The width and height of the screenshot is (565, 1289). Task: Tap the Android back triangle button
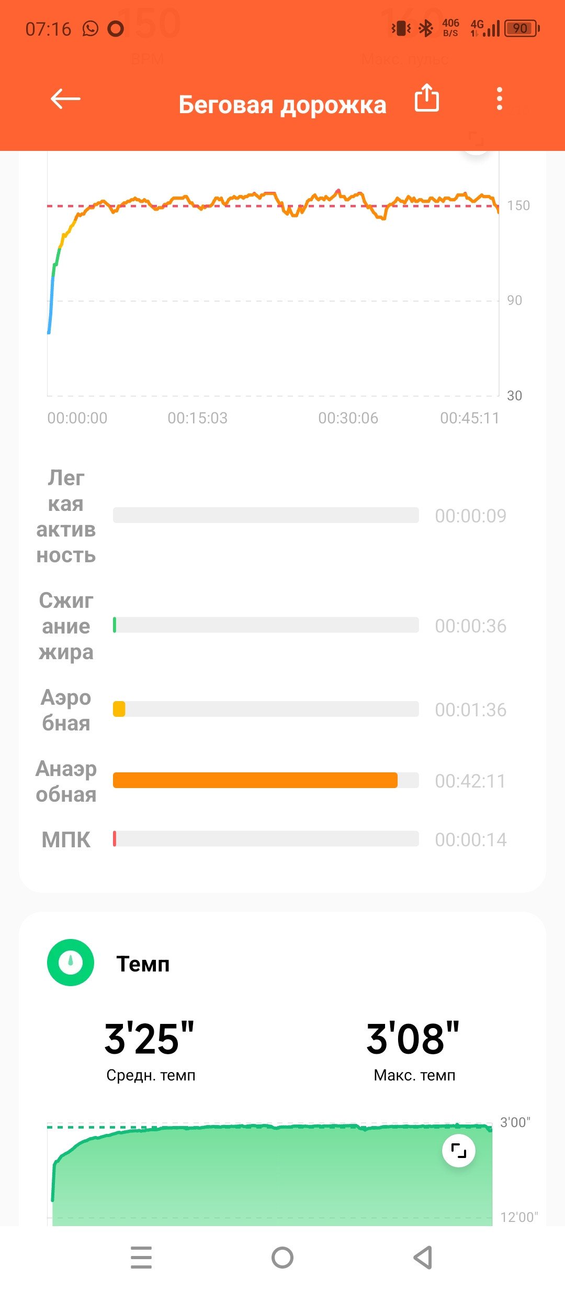tap(423, 1258)
